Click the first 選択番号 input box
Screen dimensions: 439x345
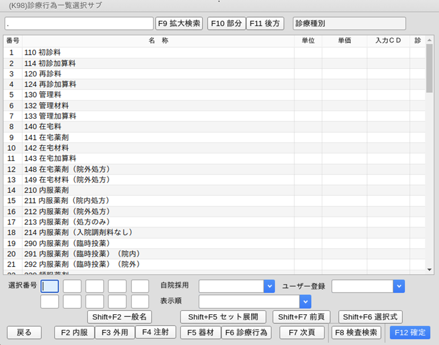50,286
